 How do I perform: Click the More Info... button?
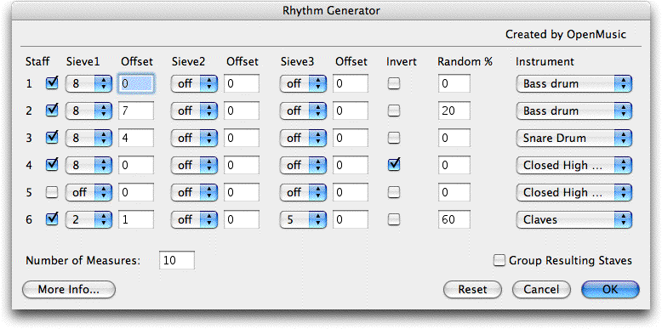69,289
